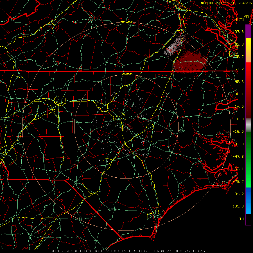The height and width of the screenshot is (253, 253).
Task: Click the 100 NMI range ring label
Action: point(126,22)
